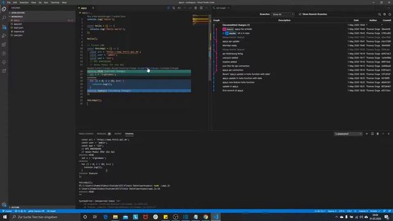Open Windows notification center

pyautogui.click(x=386, y=217)
